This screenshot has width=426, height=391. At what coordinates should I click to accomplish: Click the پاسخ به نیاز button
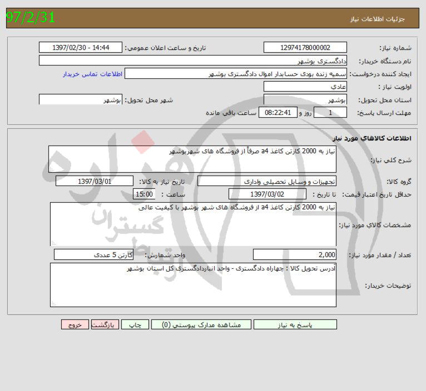[289, 325]
